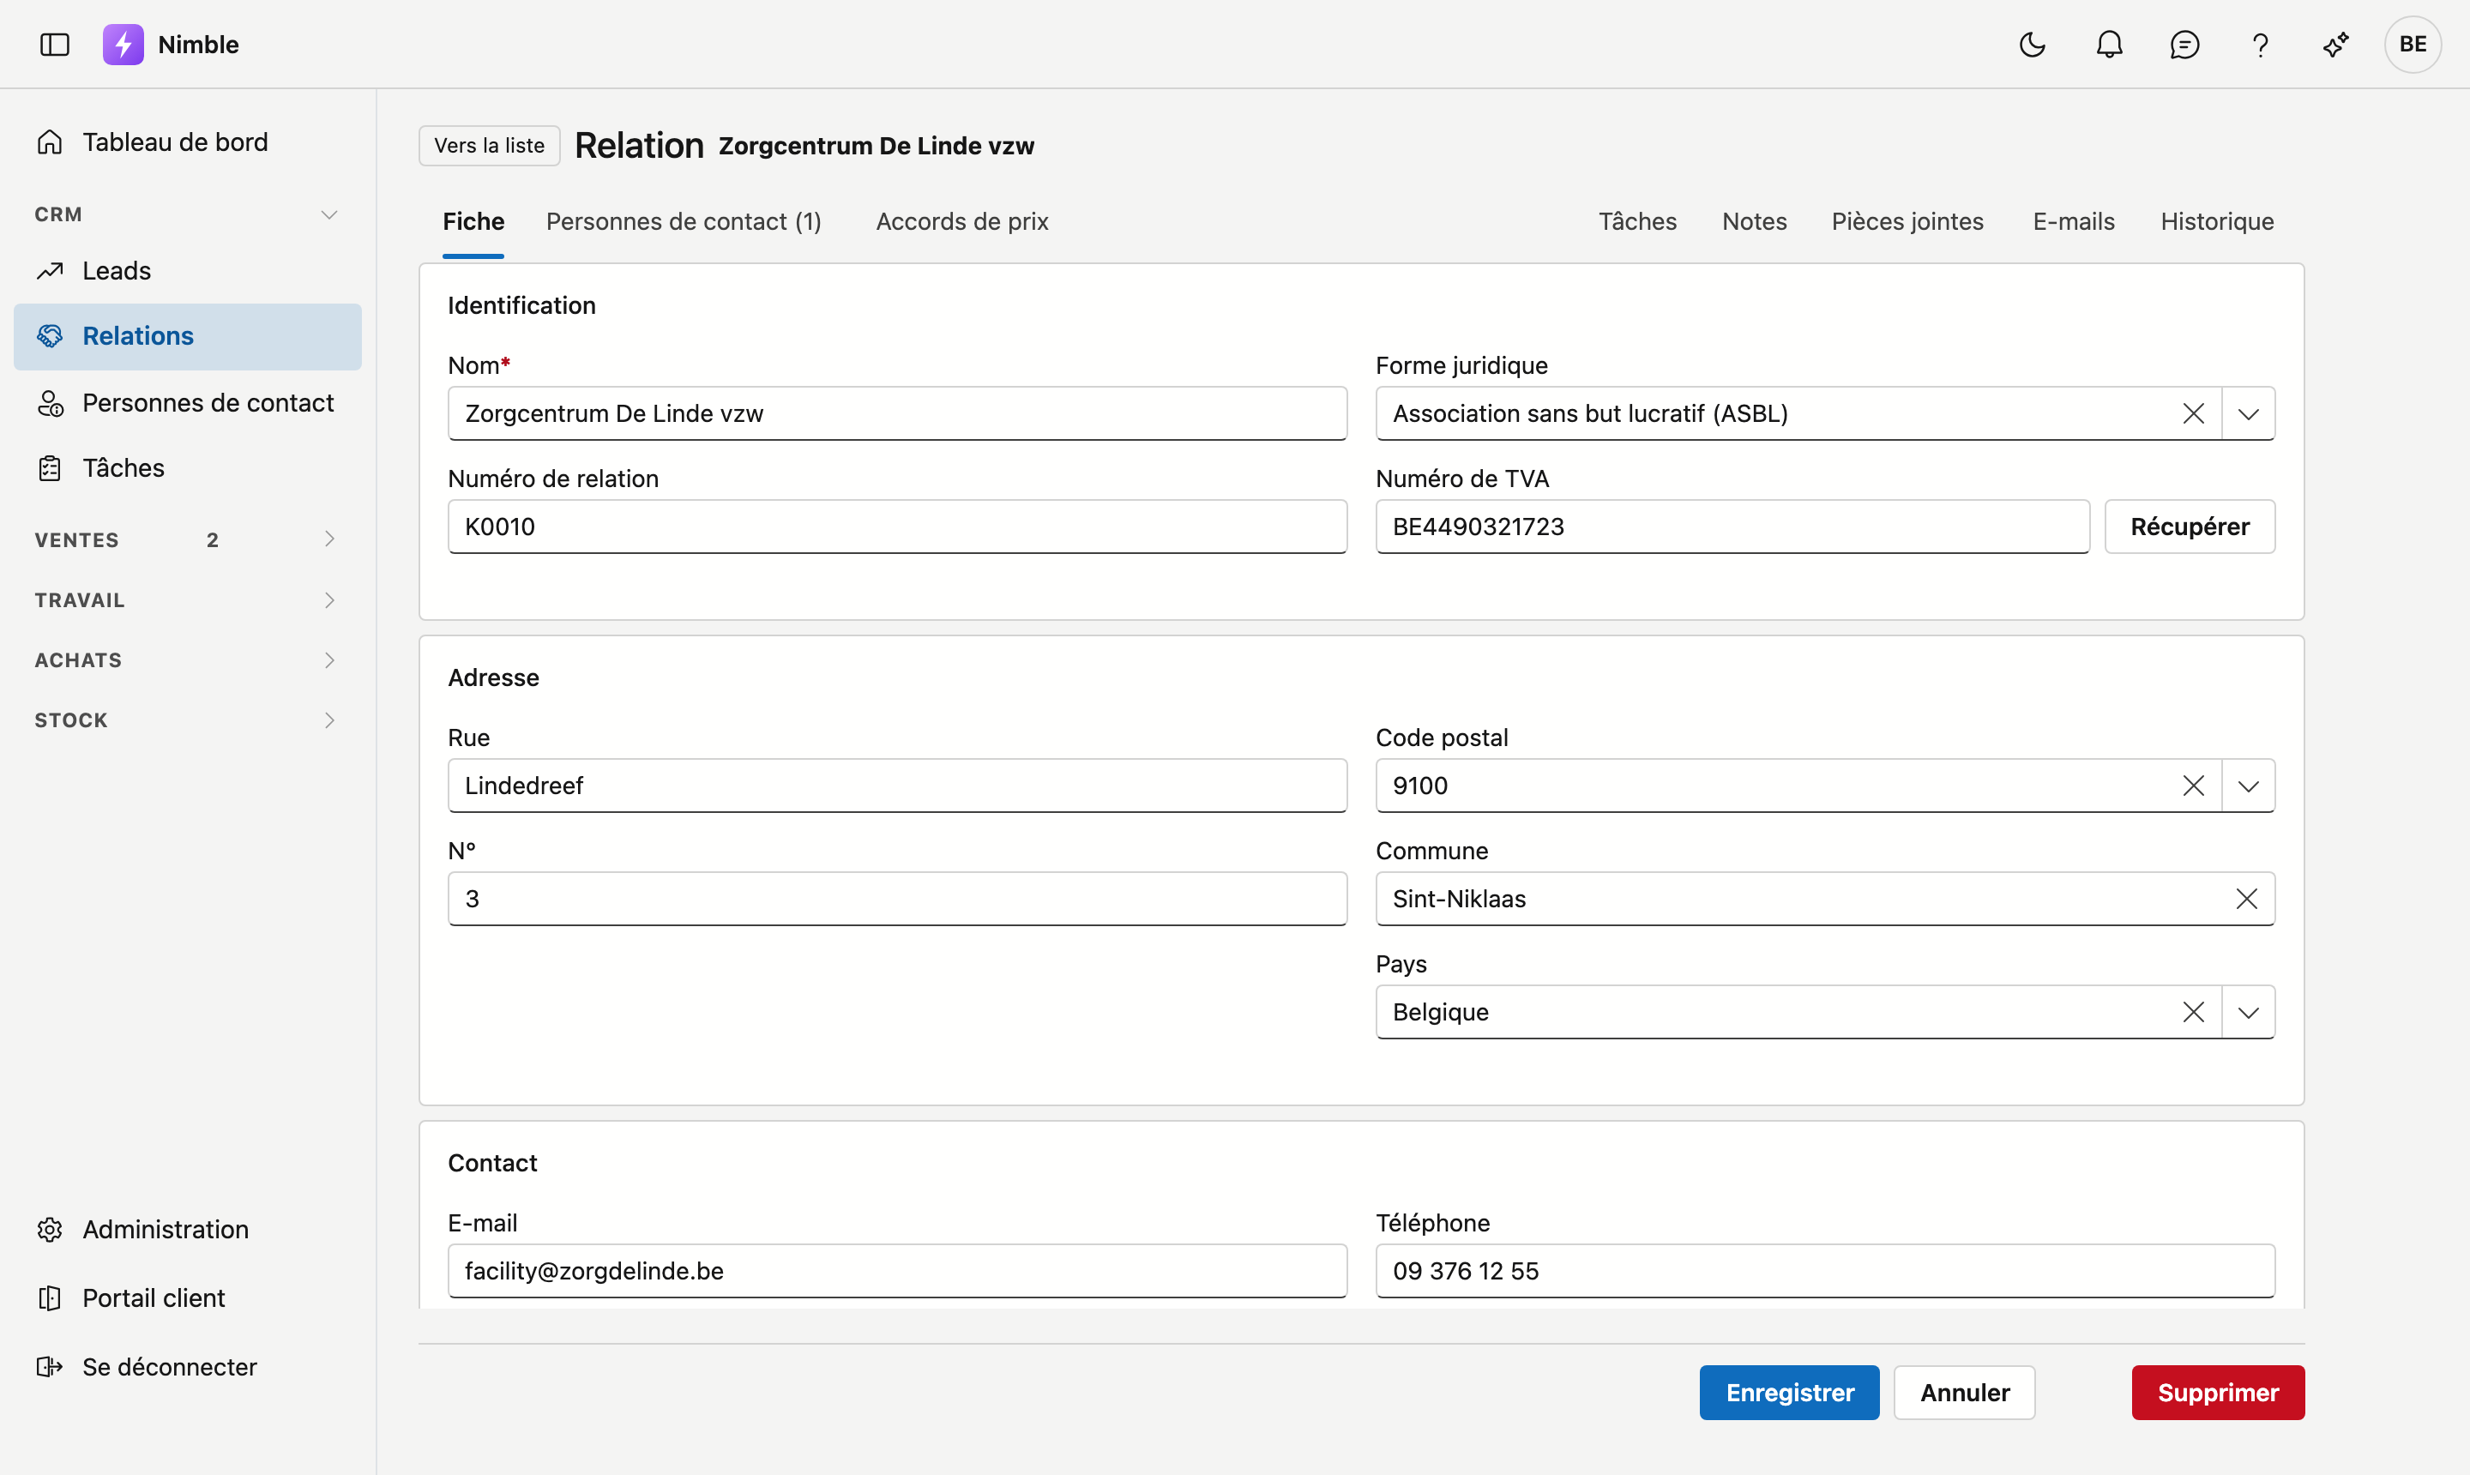Image resolution: width=2470 pixels, height=1475 pixels.
Task: Click the Téléphone input field
Action: 1825,1270
